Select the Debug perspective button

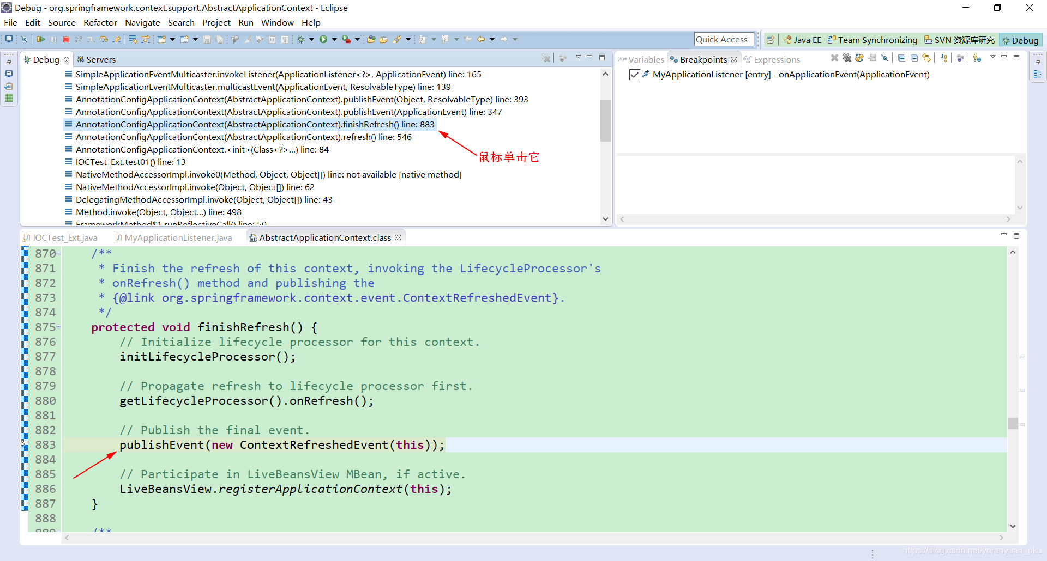[x=1020, y=40]
